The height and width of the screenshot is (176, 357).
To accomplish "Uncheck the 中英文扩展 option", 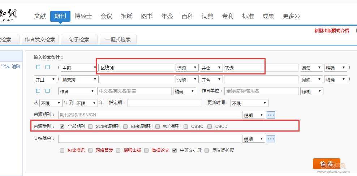I will pyautogui.click(x=175, y=150).
